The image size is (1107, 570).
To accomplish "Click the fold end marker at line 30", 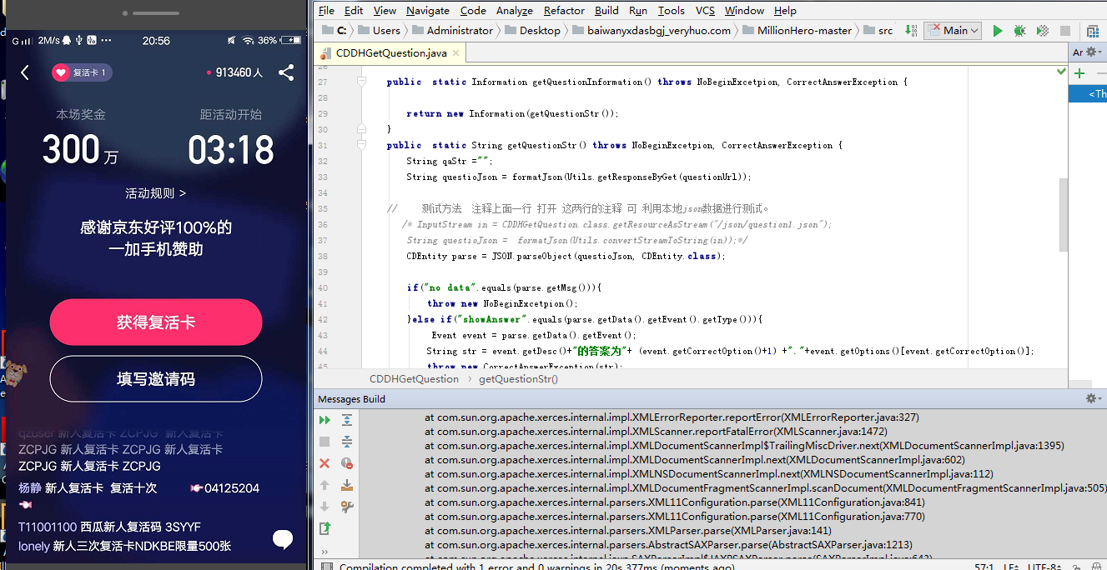I will (361, 129).
